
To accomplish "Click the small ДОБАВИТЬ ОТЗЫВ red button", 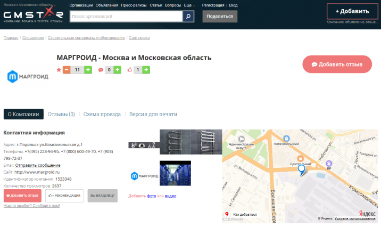I will click(22, 196).
